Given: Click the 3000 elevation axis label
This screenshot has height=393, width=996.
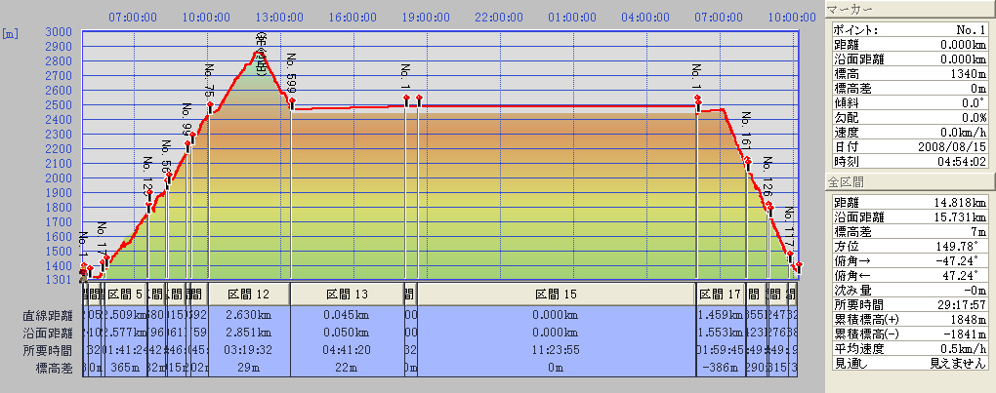Looking at the screenshot, I should pos(57,31).
